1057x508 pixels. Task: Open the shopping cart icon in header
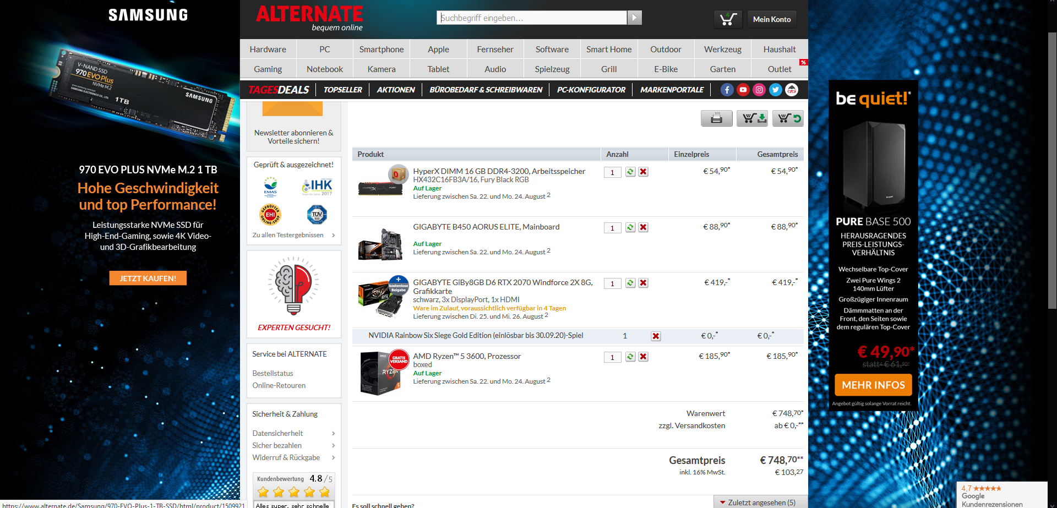pyautogui.click(x=728, y=19)
